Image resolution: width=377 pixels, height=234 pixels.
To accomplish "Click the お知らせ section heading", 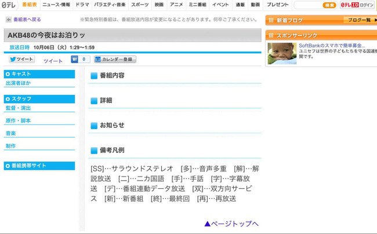I will [112, 125].
